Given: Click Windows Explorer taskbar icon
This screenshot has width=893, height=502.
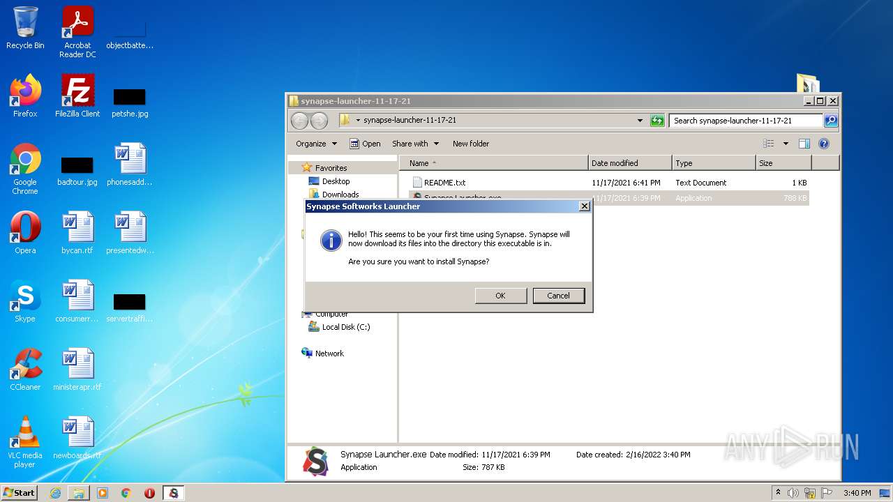Looking at the screenshot, I should pos(79,493).
